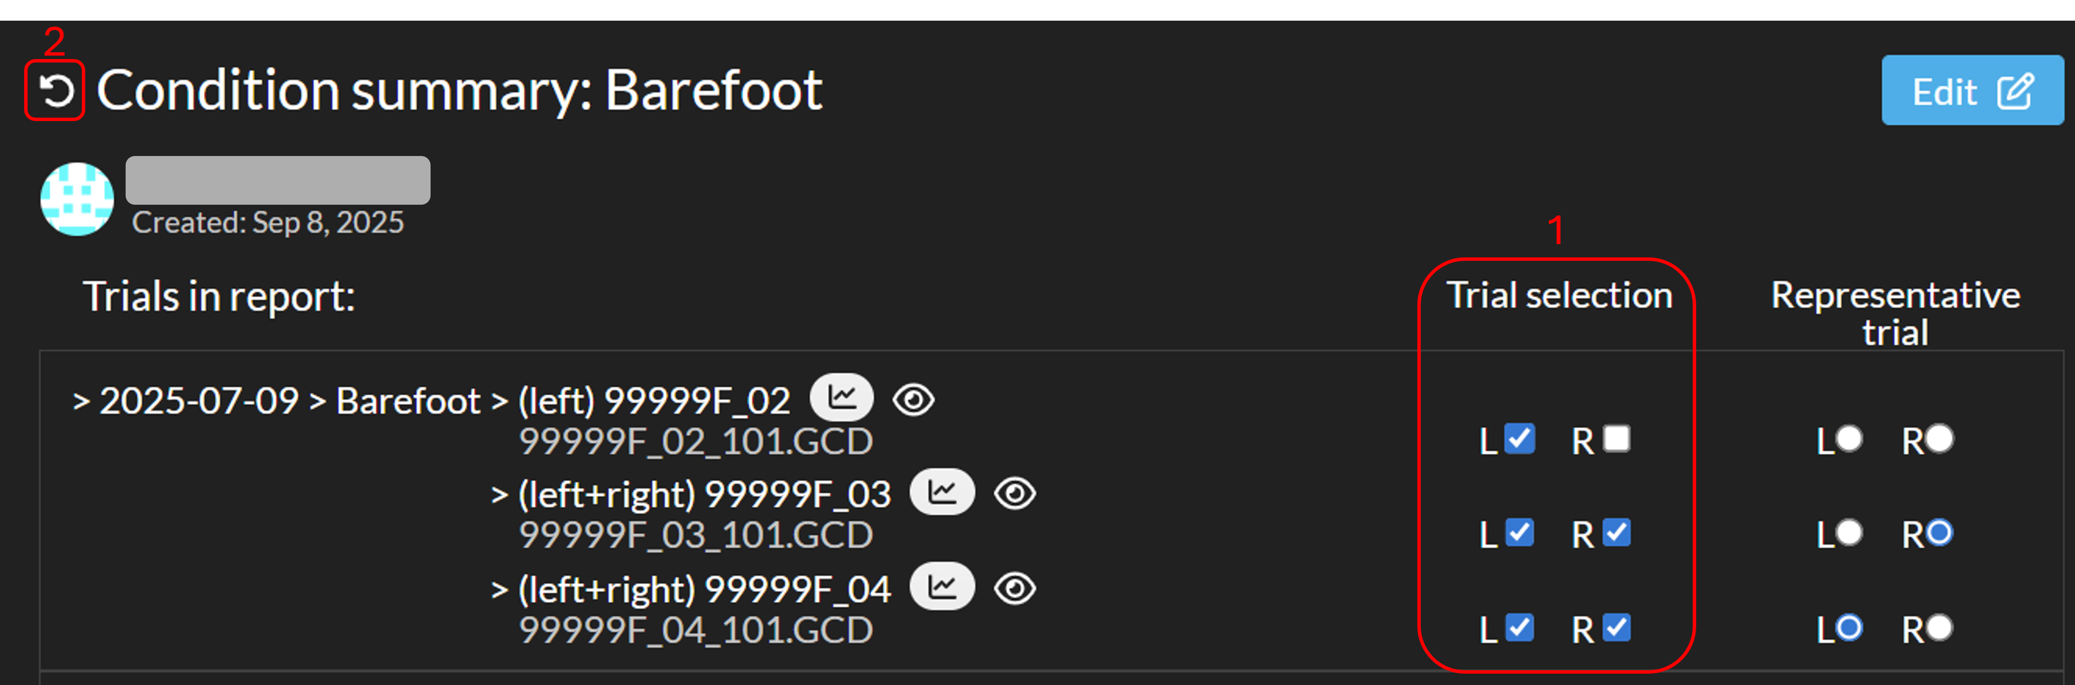This screenshot has height=685, width=2075.
Task: Open graph icon for trial 99999F_03
Action: point(941,492)
